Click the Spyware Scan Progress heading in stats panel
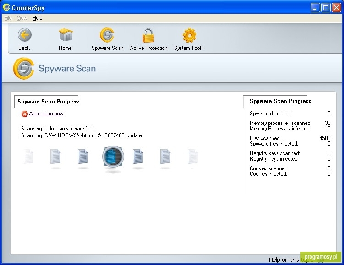 (280, 101)
